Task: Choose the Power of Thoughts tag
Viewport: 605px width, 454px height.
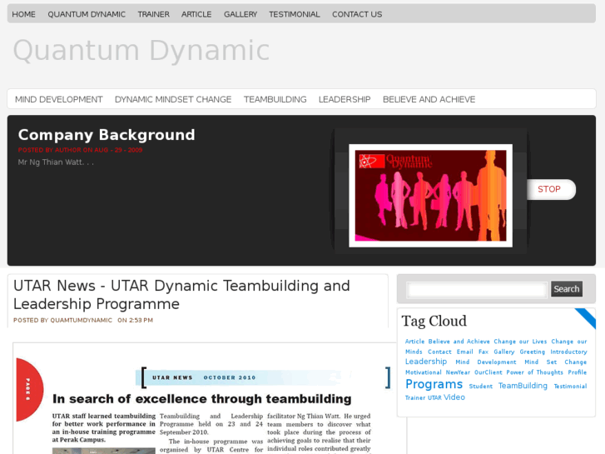Action: tap(534, 372)
